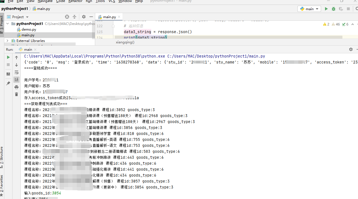Open the Tools menu
Viewport: 358px width, 199px height.
(x=100, y=1)
